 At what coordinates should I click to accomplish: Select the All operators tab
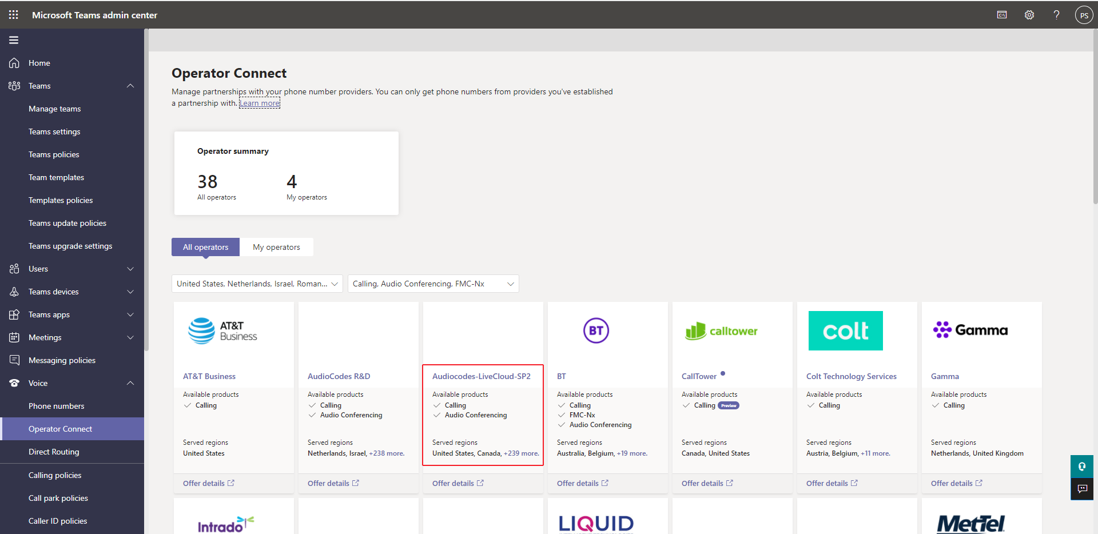point(205,247)
